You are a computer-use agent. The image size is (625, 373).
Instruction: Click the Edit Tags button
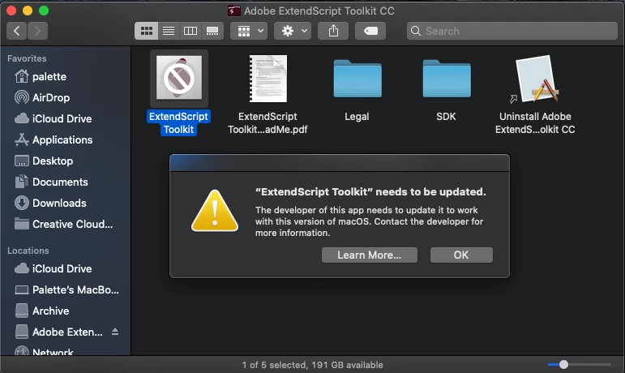pos(370,31)
